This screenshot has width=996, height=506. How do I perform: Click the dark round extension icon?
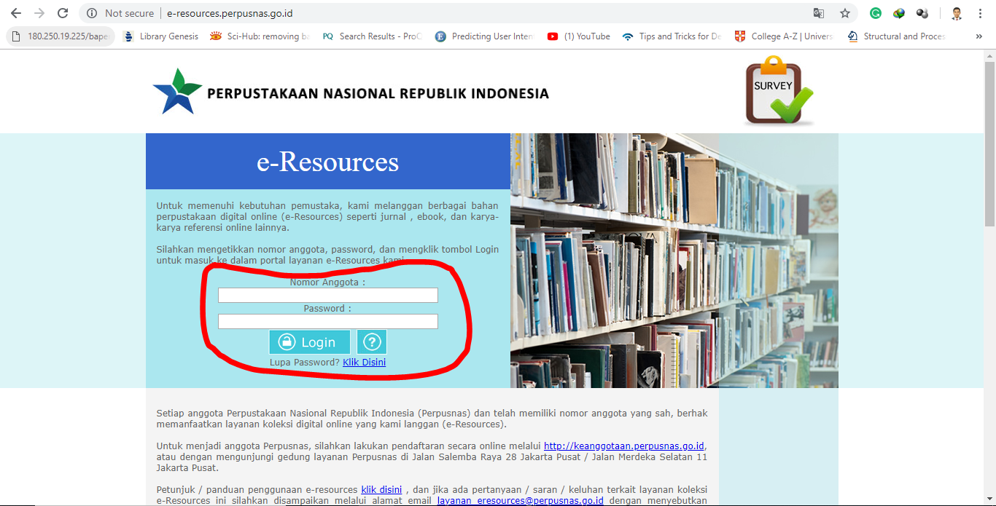click(x=922, y=13)
